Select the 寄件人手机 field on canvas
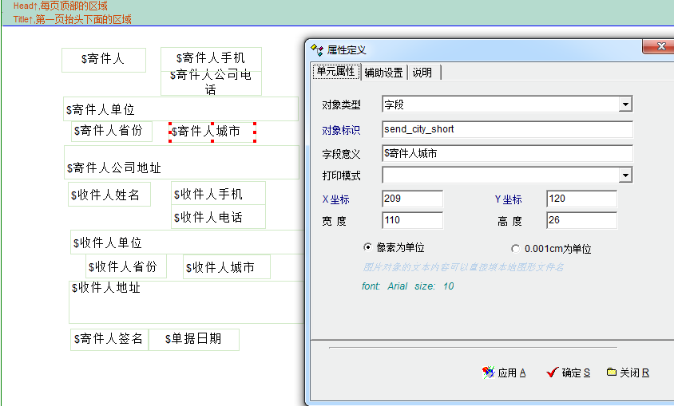674x406 pixels. coord(211,58)
